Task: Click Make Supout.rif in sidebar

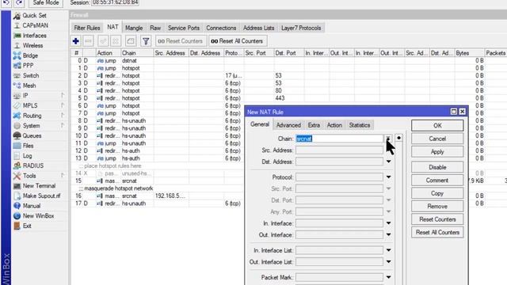Action: (x=41, y=196)
